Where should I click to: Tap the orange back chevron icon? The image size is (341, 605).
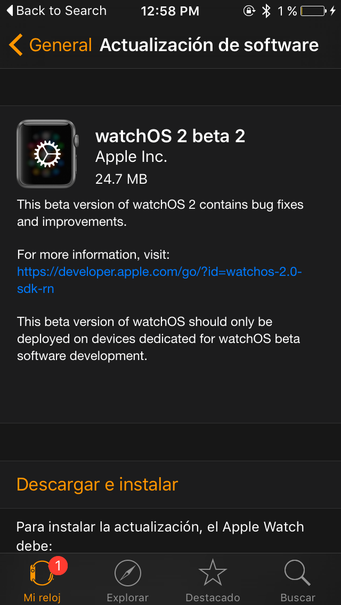coord(15,45)
